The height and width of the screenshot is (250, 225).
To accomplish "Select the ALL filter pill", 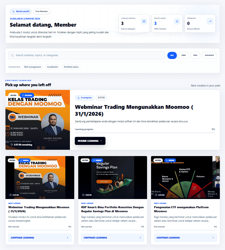I will point(172,55).
